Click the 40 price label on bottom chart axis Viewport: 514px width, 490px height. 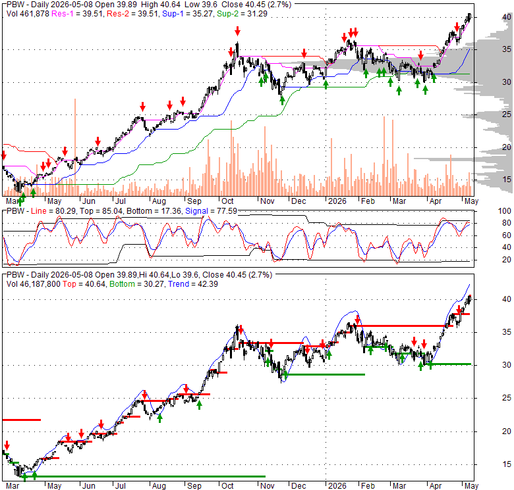coord(507,299)
